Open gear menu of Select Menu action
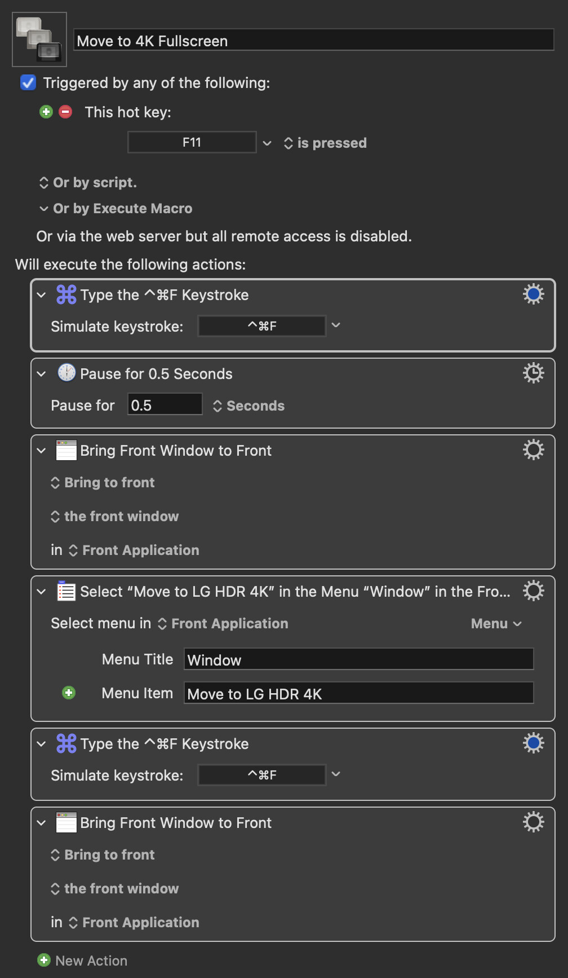The width and height of the screenshot is (568, 978). 533,591
